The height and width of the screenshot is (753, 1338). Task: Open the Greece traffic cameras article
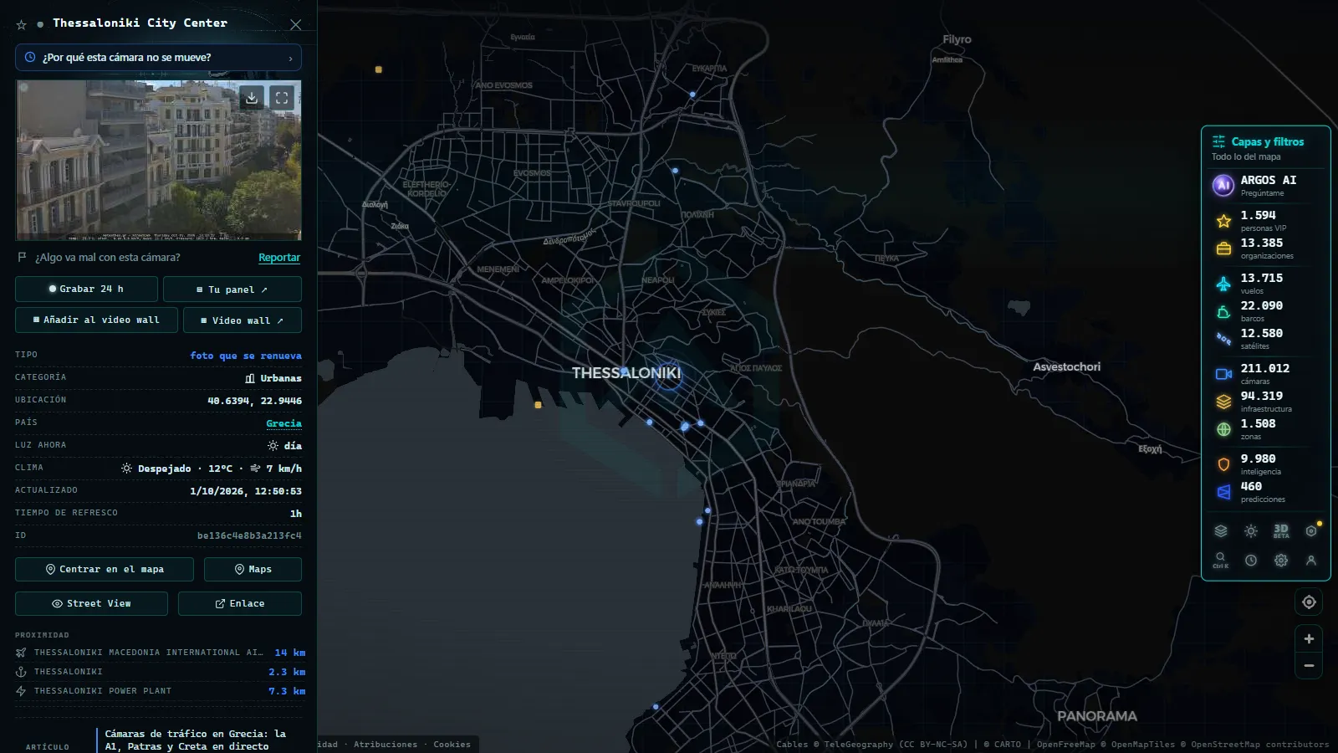coord(196,740)
